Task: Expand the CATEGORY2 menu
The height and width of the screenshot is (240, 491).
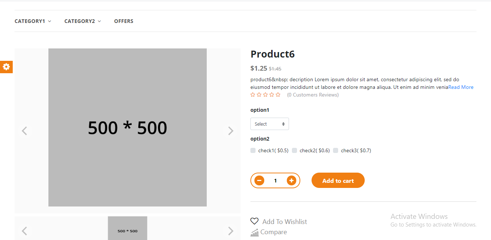Action: click(83, 21)
